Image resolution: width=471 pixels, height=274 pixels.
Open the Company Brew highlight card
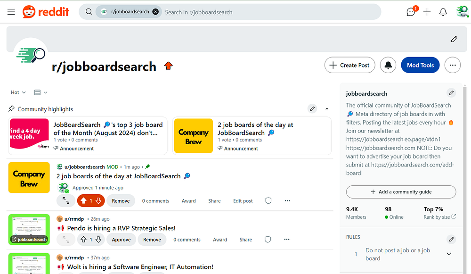point(252,136)
